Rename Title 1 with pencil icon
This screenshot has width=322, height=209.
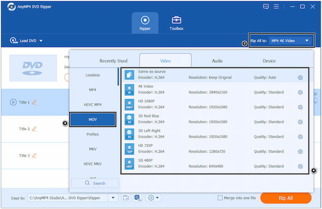click(34, 102)
